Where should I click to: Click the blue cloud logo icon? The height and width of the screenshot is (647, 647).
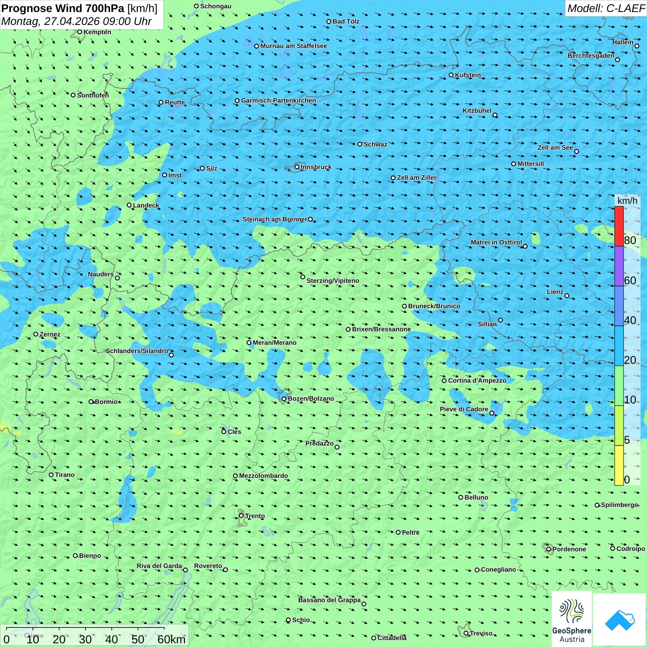620,620
